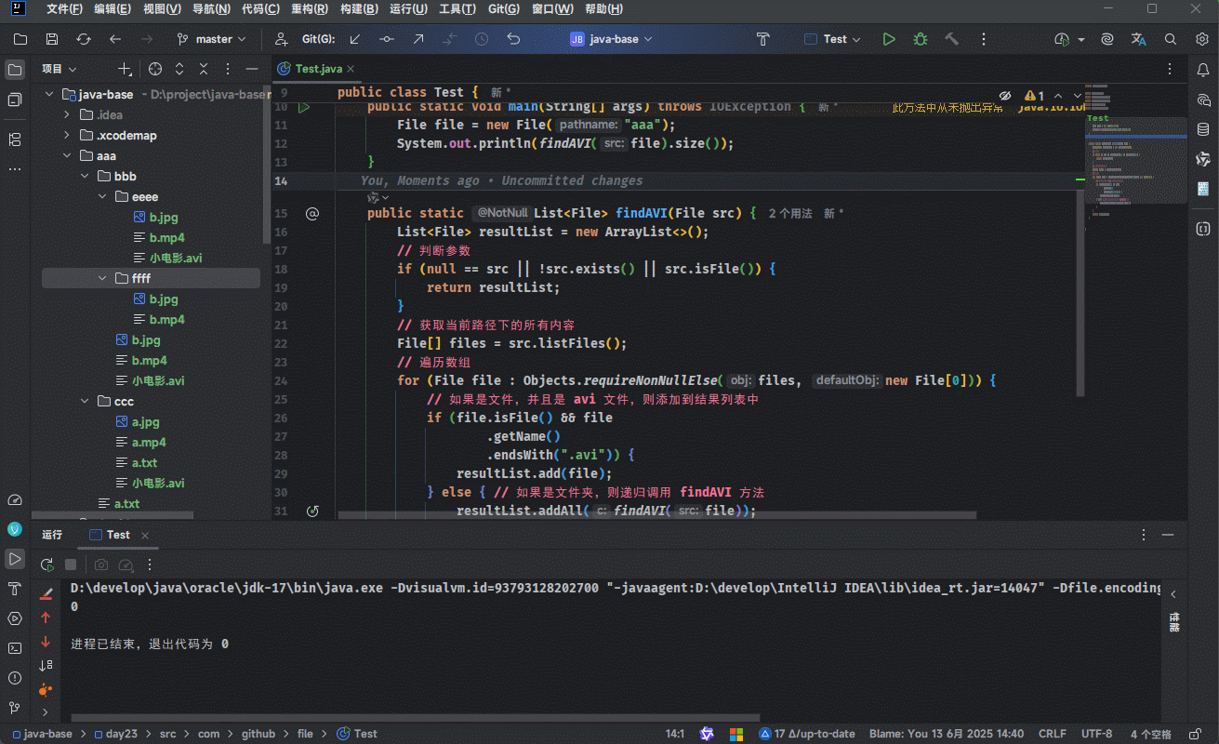Open Git tool window in left sidebar
This screenshot has height=744, width=1219.
(x=14, y=708)
